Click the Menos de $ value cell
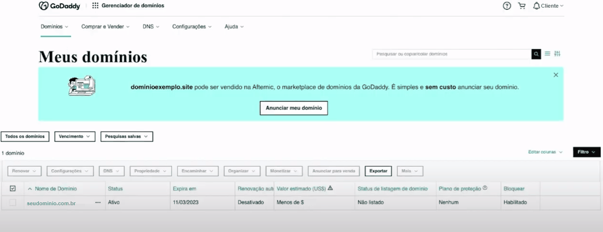 (290, 202)
